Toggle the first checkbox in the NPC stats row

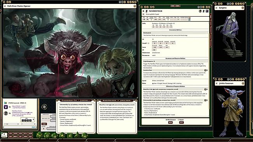pyautogui.click(x=151, y=19)
